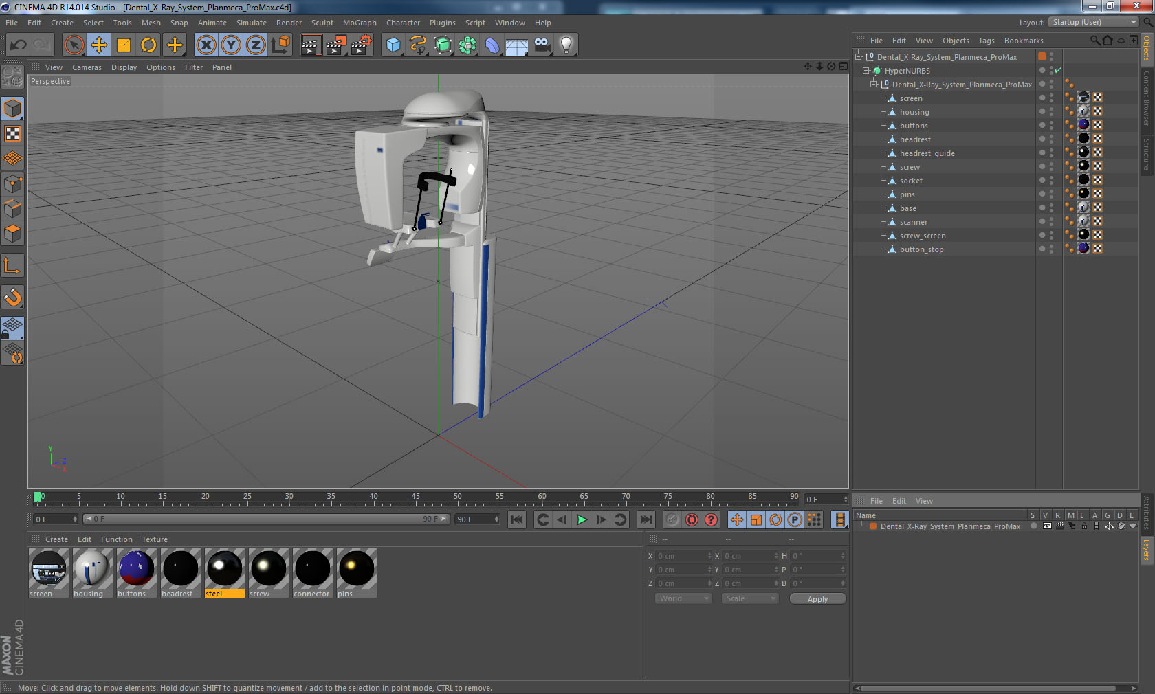Toggle Y axis lock
This screenshot has width=1155, height=694.
point(231,45)
